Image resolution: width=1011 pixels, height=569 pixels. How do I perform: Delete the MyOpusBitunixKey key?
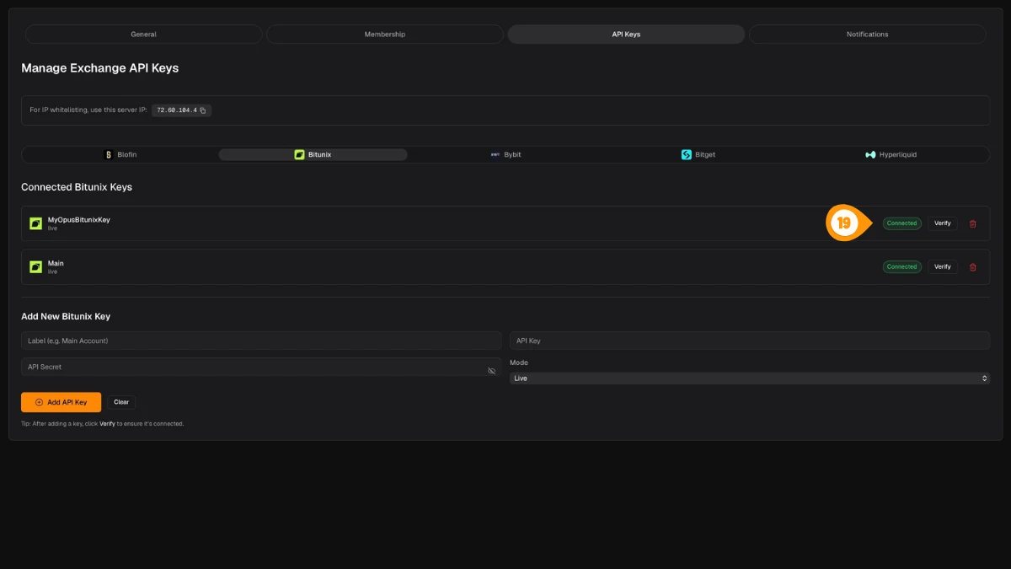[973, 223]
